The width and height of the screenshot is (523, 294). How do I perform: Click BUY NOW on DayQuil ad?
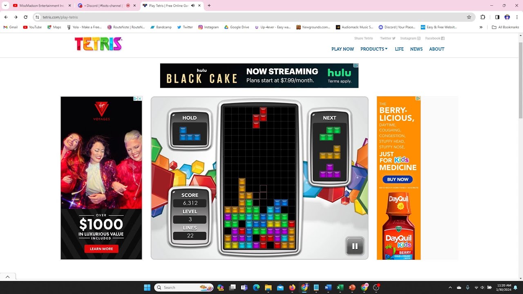[x=398, y=179]
